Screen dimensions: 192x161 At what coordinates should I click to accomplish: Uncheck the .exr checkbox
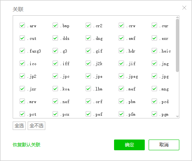(154, 38)
